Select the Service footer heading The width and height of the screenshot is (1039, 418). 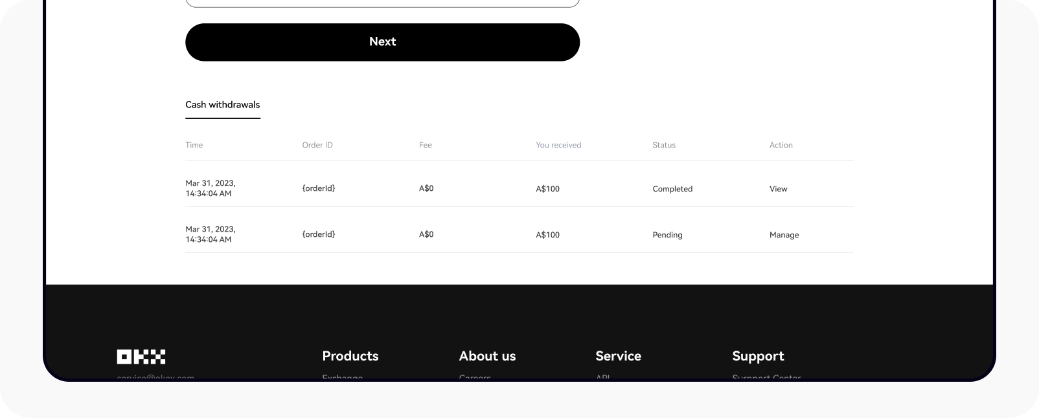(618, 356)
